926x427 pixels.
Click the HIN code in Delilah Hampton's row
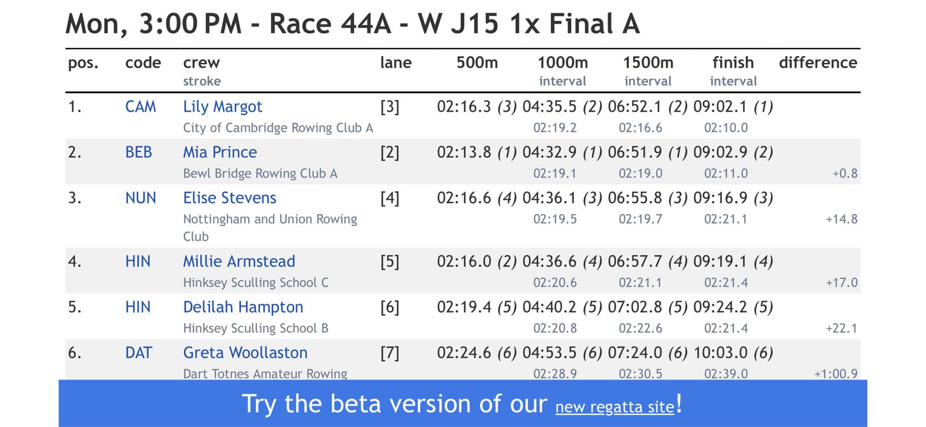pyautogui.click(x=138, y=307)
